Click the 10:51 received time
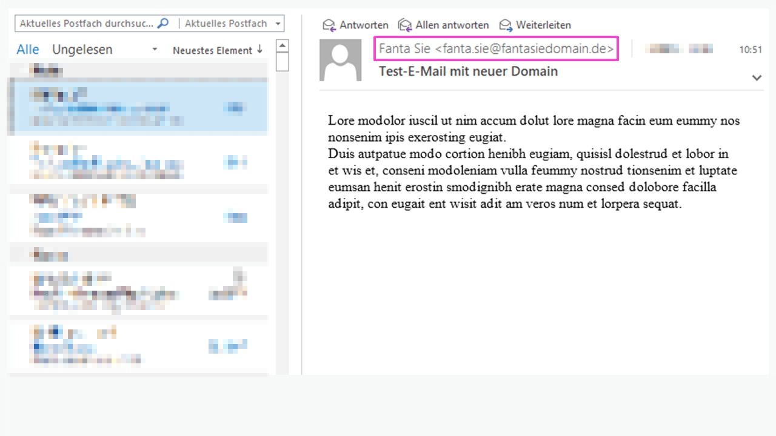The width and height of the screenshot is (776, 436). click(x=750, y=50)
